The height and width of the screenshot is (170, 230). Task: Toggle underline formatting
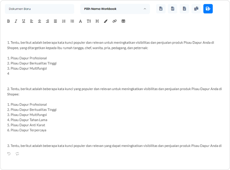tap(23, 21)
